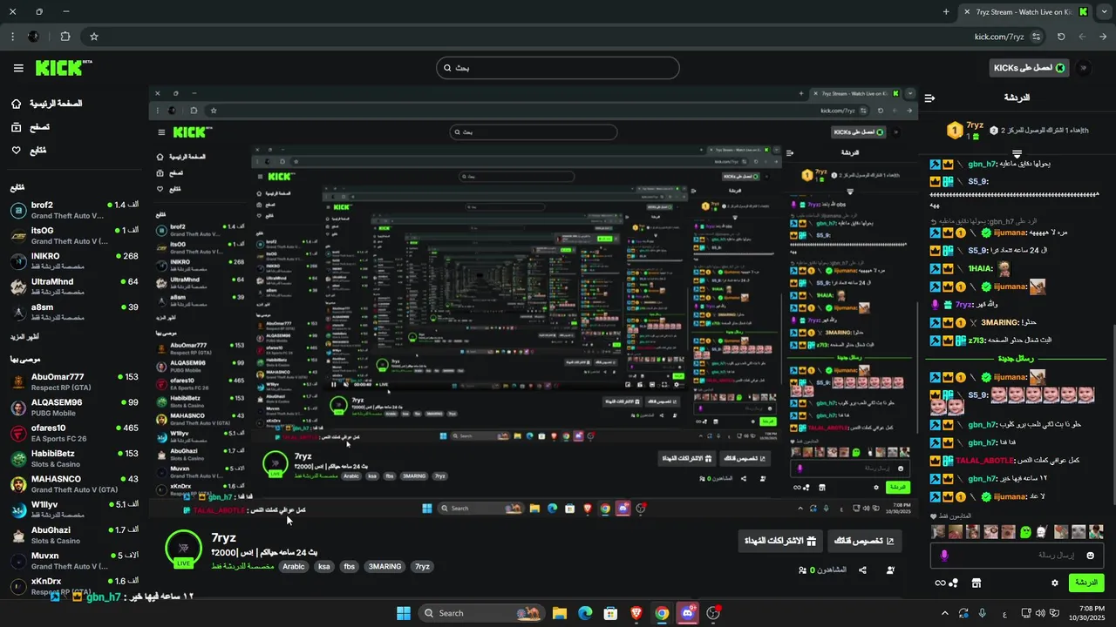This screenshot has height=627, width=1116.
Task: Click the purple microphone icon in chat input
Action: coord(943,556)
